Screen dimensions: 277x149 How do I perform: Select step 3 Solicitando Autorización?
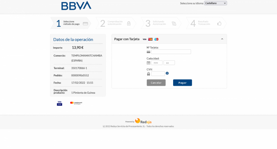click(x=161, y=23)
